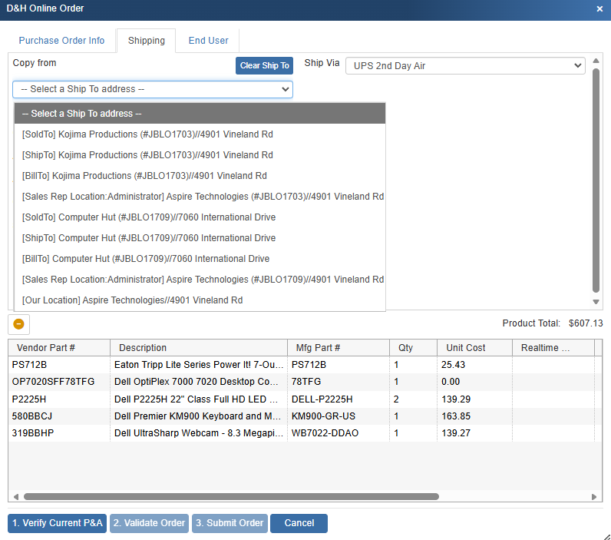Click Verify Current P&A button

[58, 523]
